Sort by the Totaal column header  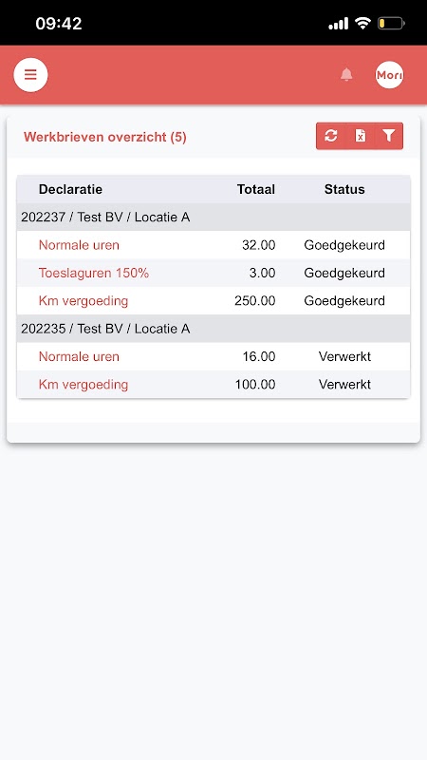(256, 189)
